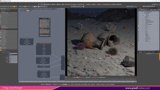
Task: Click the current frame input field
Action: [65, 84]
